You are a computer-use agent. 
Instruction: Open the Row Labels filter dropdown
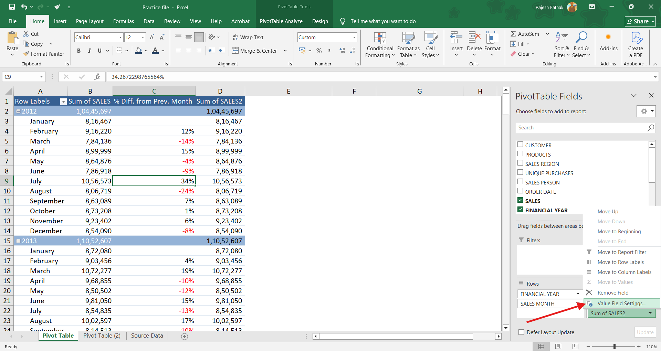click(63, 102)
